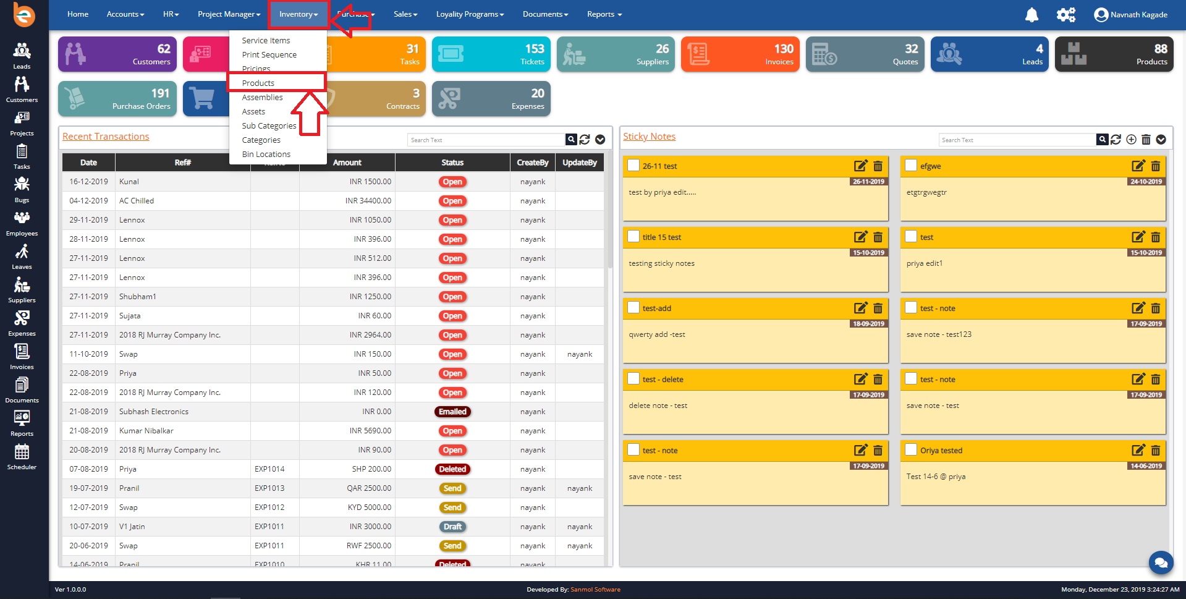Edit the '26-11 test' sticky note
This screenshot has height=599, width=1186.
coord(860,166)
